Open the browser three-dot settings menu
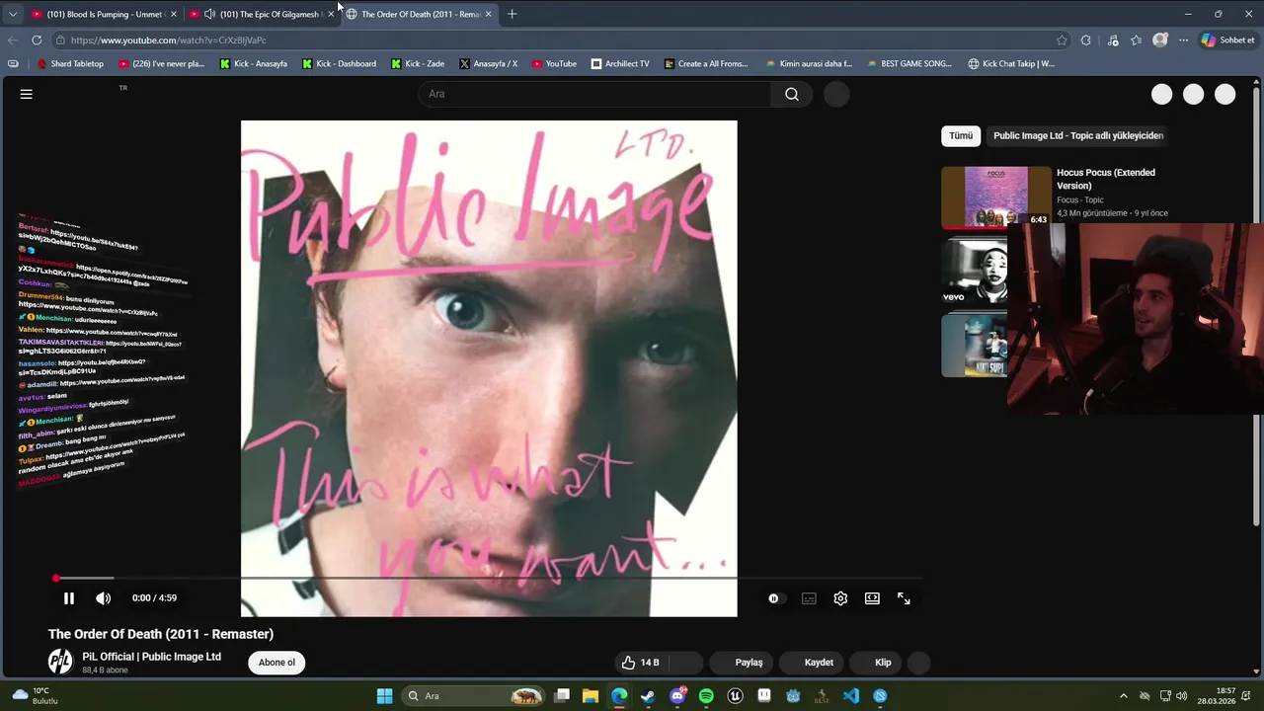Screen dimensions: 1264x711 pyautogui.click(x=1183, y=40)
